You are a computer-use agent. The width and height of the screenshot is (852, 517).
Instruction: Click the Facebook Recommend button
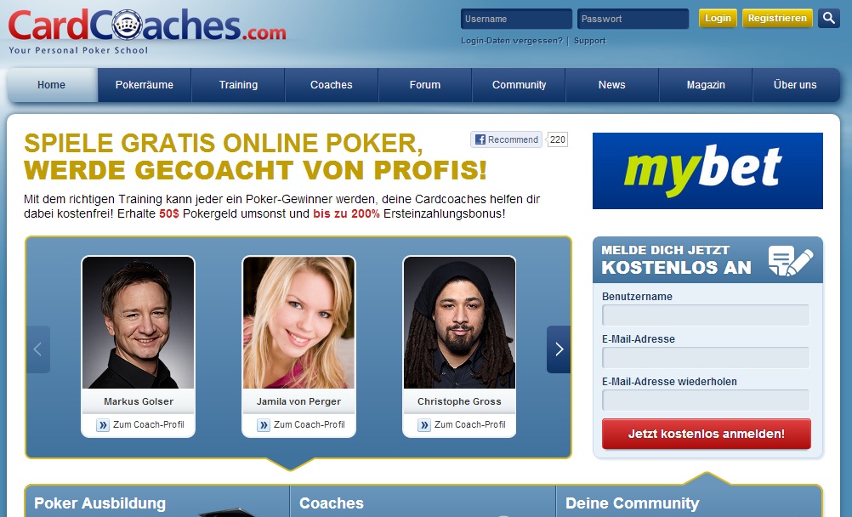(507, 139)
